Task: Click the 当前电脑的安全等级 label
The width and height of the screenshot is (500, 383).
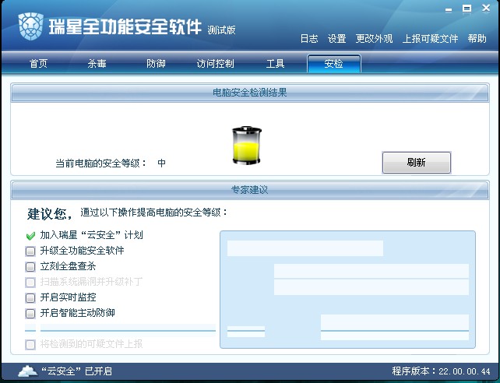Action: point(100,163)
